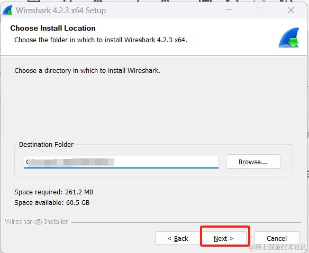Click the watermark text at bottom right

point(278,247)
